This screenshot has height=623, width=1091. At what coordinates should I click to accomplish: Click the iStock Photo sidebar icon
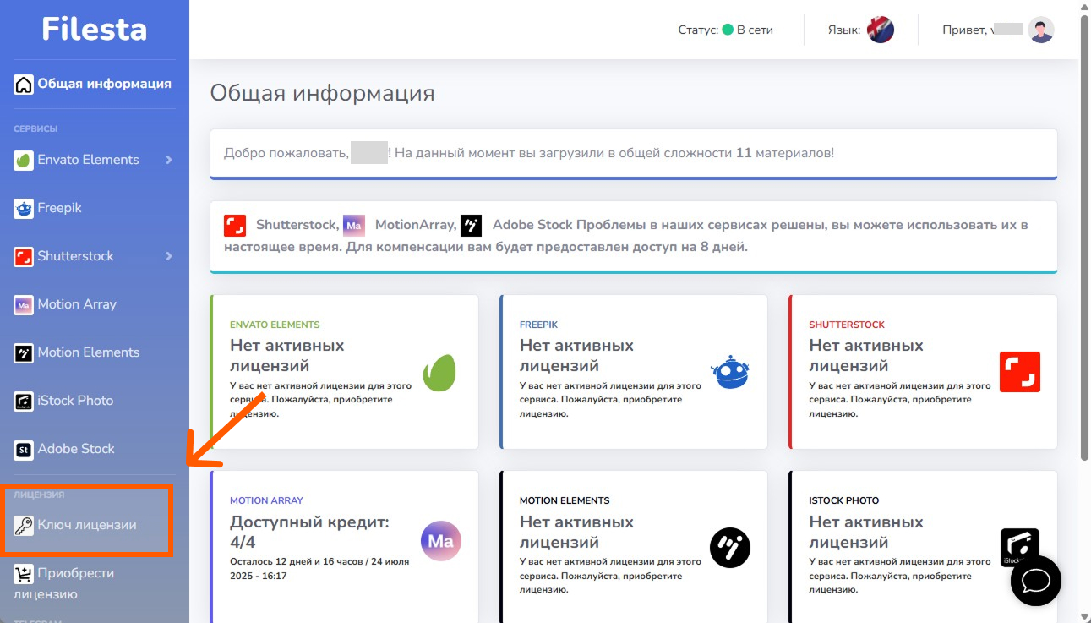tap(24, 401)
